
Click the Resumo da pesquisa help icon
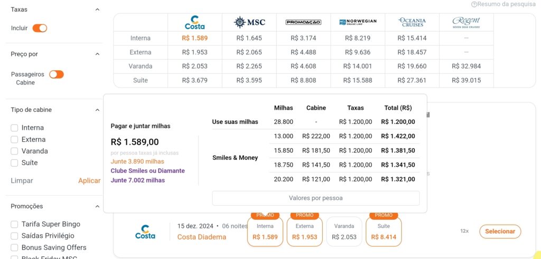coord(474,4)
